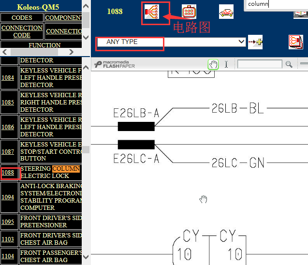Screen dimensions: 308x265
Task: Open the stacked diagram pages icon
Action: [296, 42]
